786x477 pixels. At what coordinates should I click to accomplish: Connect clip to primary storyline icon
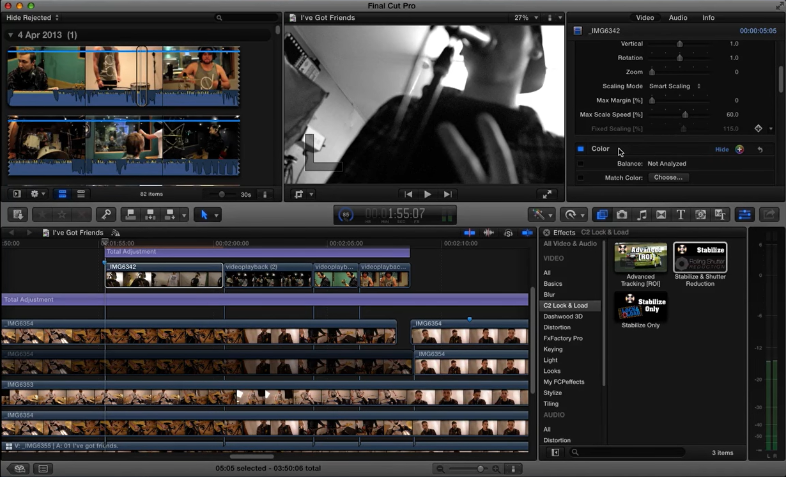tap(130, 215)
